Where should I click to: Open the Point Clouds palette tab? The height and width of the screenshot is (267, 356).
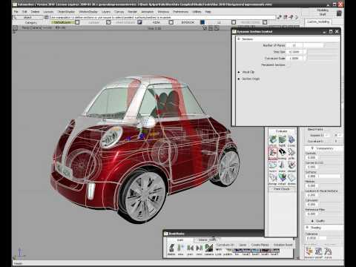(x=282, y=189)
